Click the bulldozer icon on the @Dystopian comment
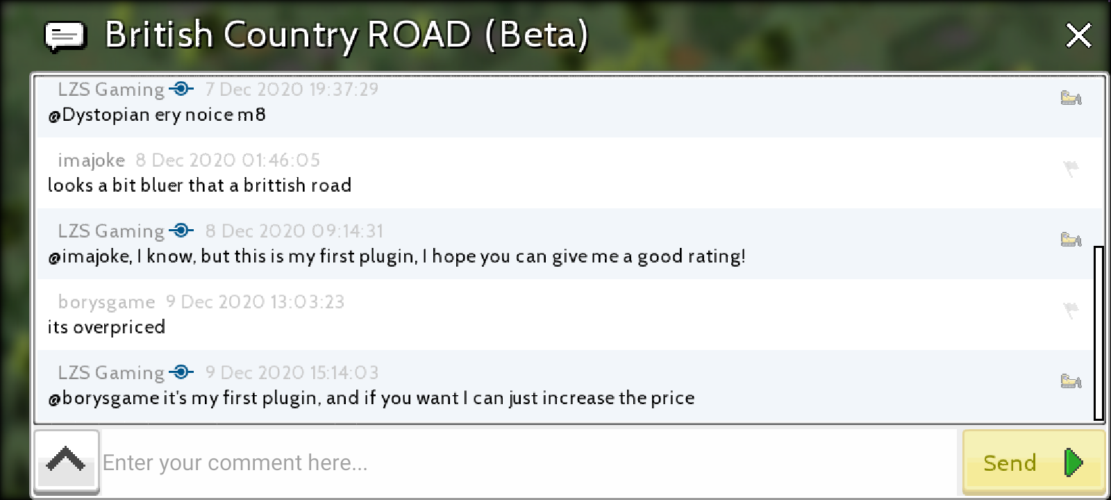Image resolution: width=1111 pixels, height=500 pixels. tap(1071, 98)
